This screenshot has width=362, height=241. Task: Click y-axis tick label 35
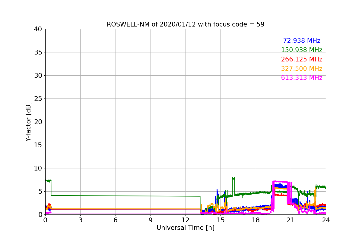38,52
